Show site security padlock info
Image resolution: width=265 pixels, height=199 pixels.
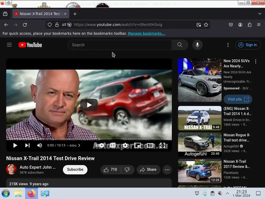(57, 25)
